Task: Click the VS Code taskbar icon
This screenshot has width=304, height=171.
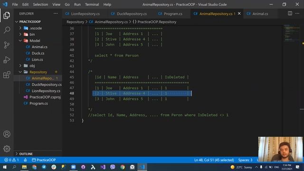Action: pyautogui.click(x=142, y=167)
